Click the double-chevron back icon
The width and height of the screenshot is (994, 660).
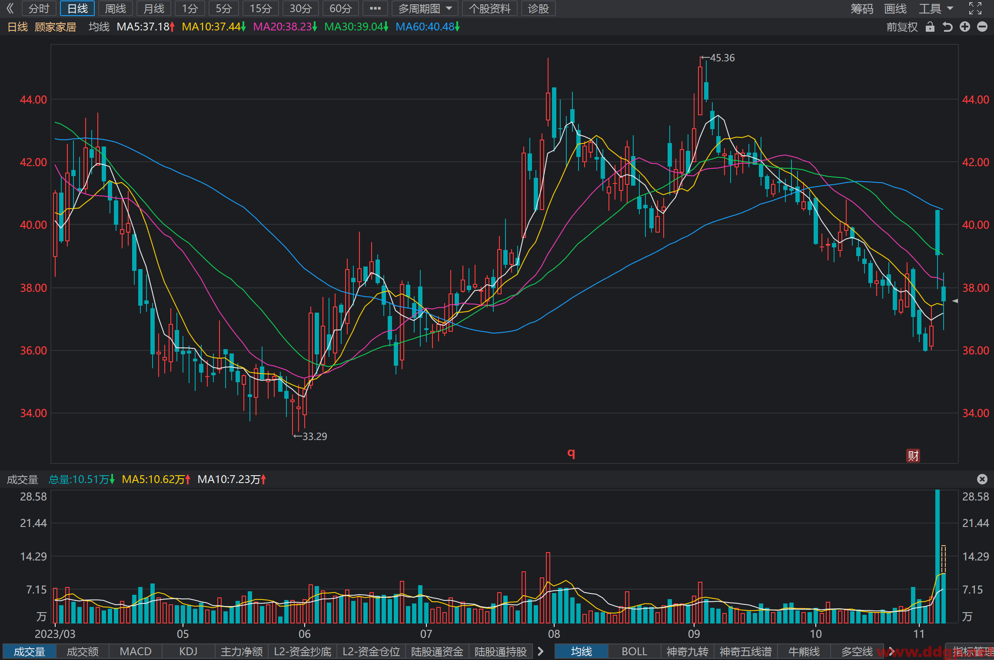click(10, 8)
